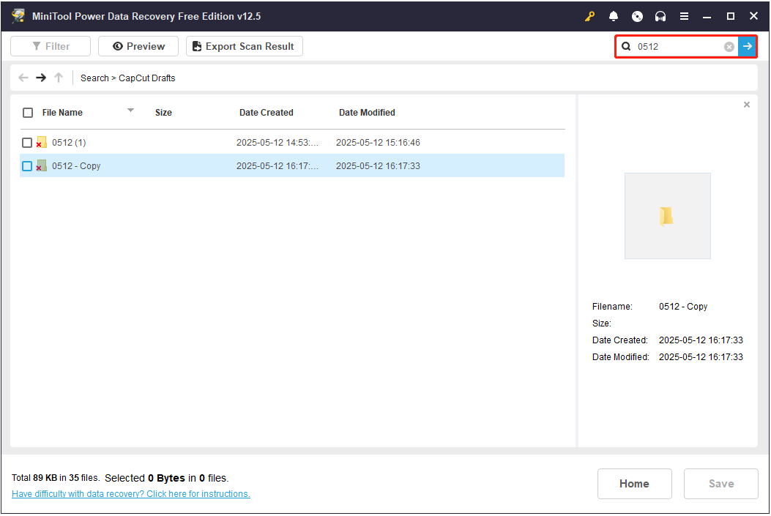
Task: Tick the checkbox for 0512 - Copy
Action: [x=27, y=166]
